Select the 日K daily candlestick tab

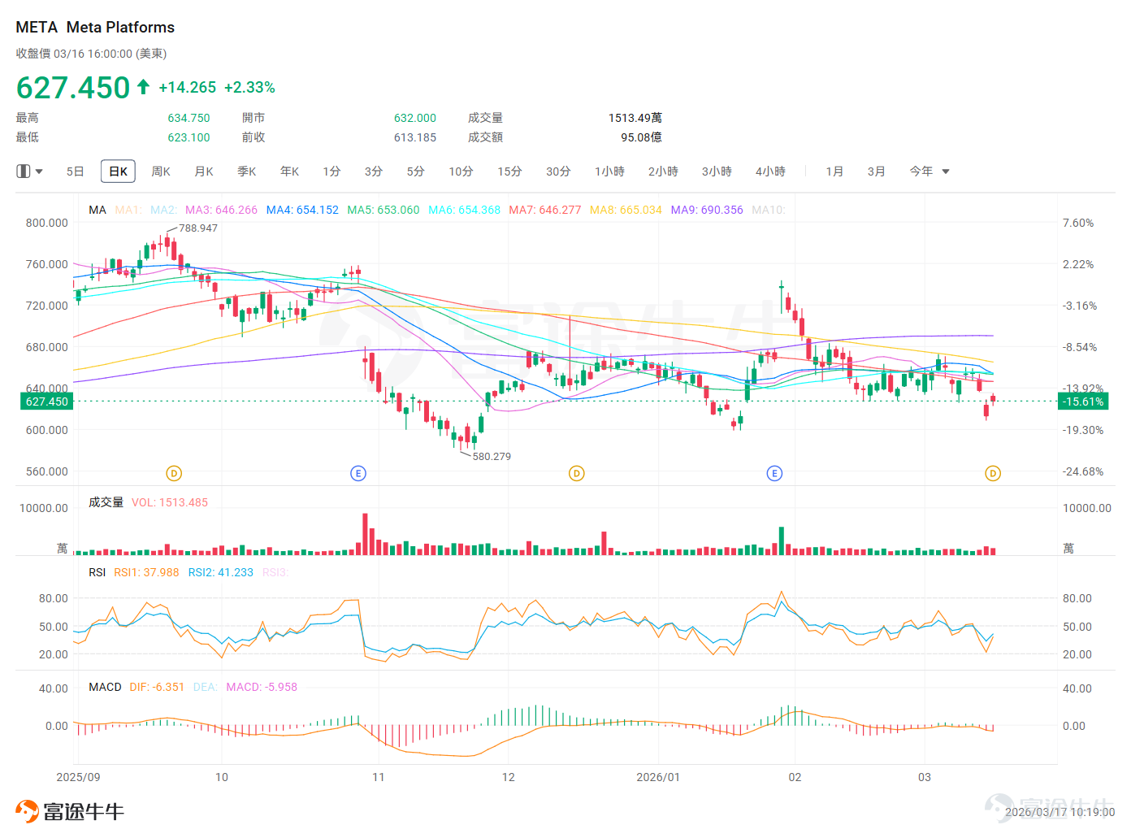tap(118, 172)
